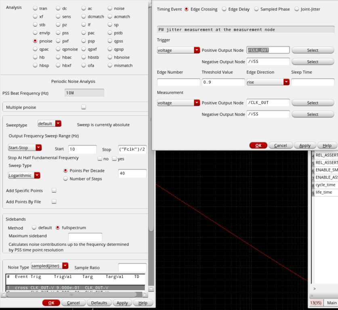Enable the Multiple pnoise checkbox
The image size is (338, 310).
coord(84,108)
